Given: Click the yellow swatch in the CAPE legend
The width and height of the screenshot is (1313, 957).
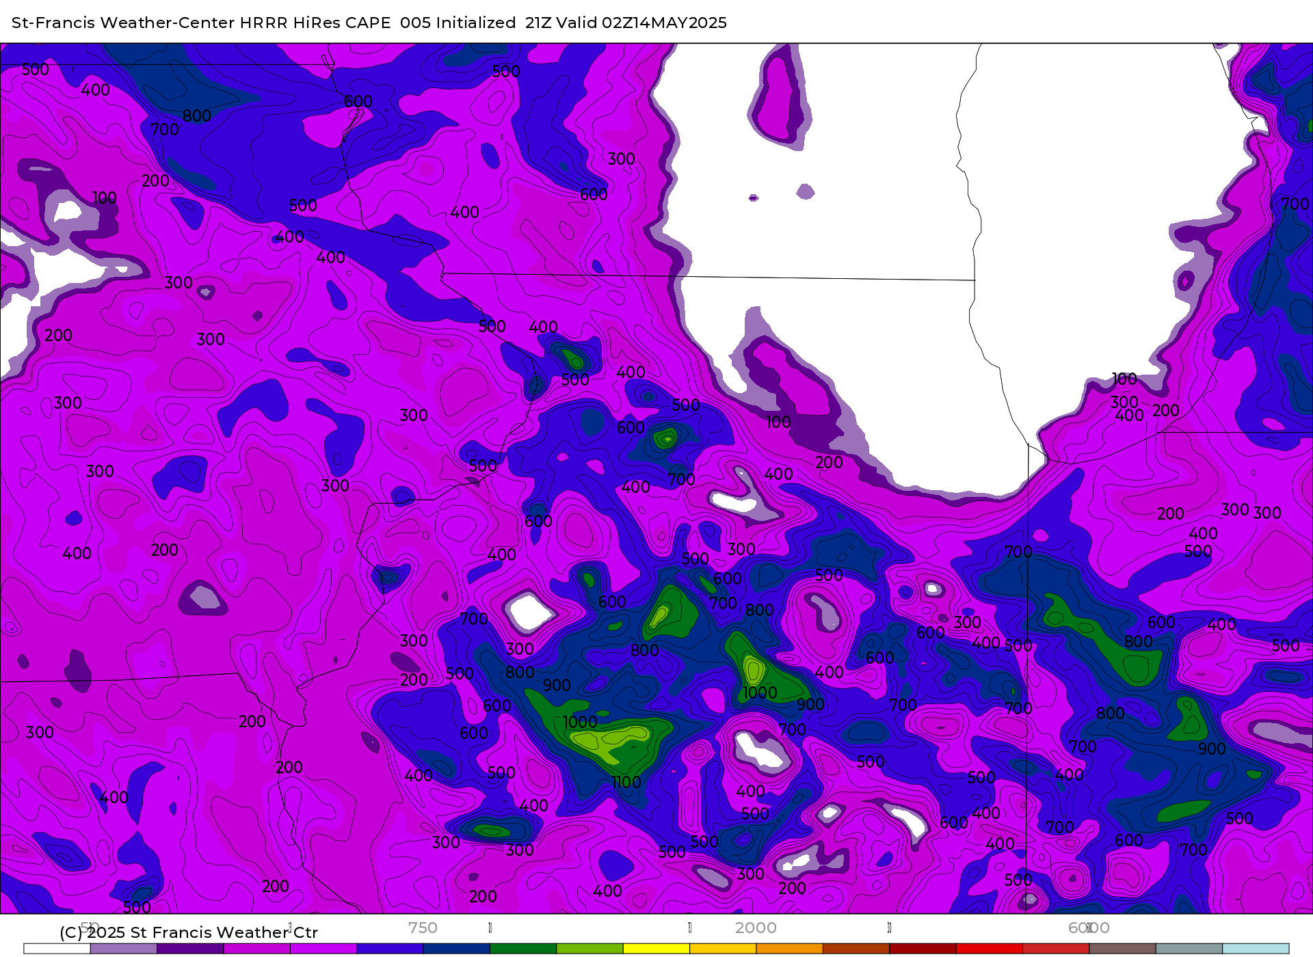Looking at the screenshot, I should pyautogui.click(x=656, y=949).
